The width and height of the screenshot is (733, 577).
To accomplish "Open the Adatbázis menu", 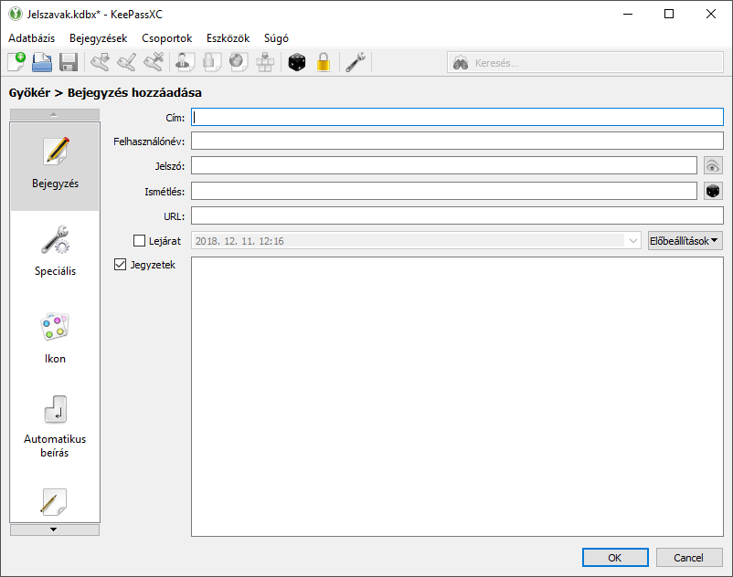I will pos(32,38).
